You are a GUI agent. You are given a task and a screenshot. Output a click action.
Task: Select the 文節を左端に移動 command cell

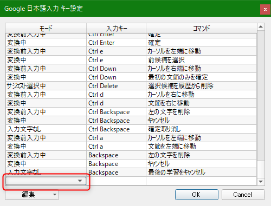pos(201,147)
